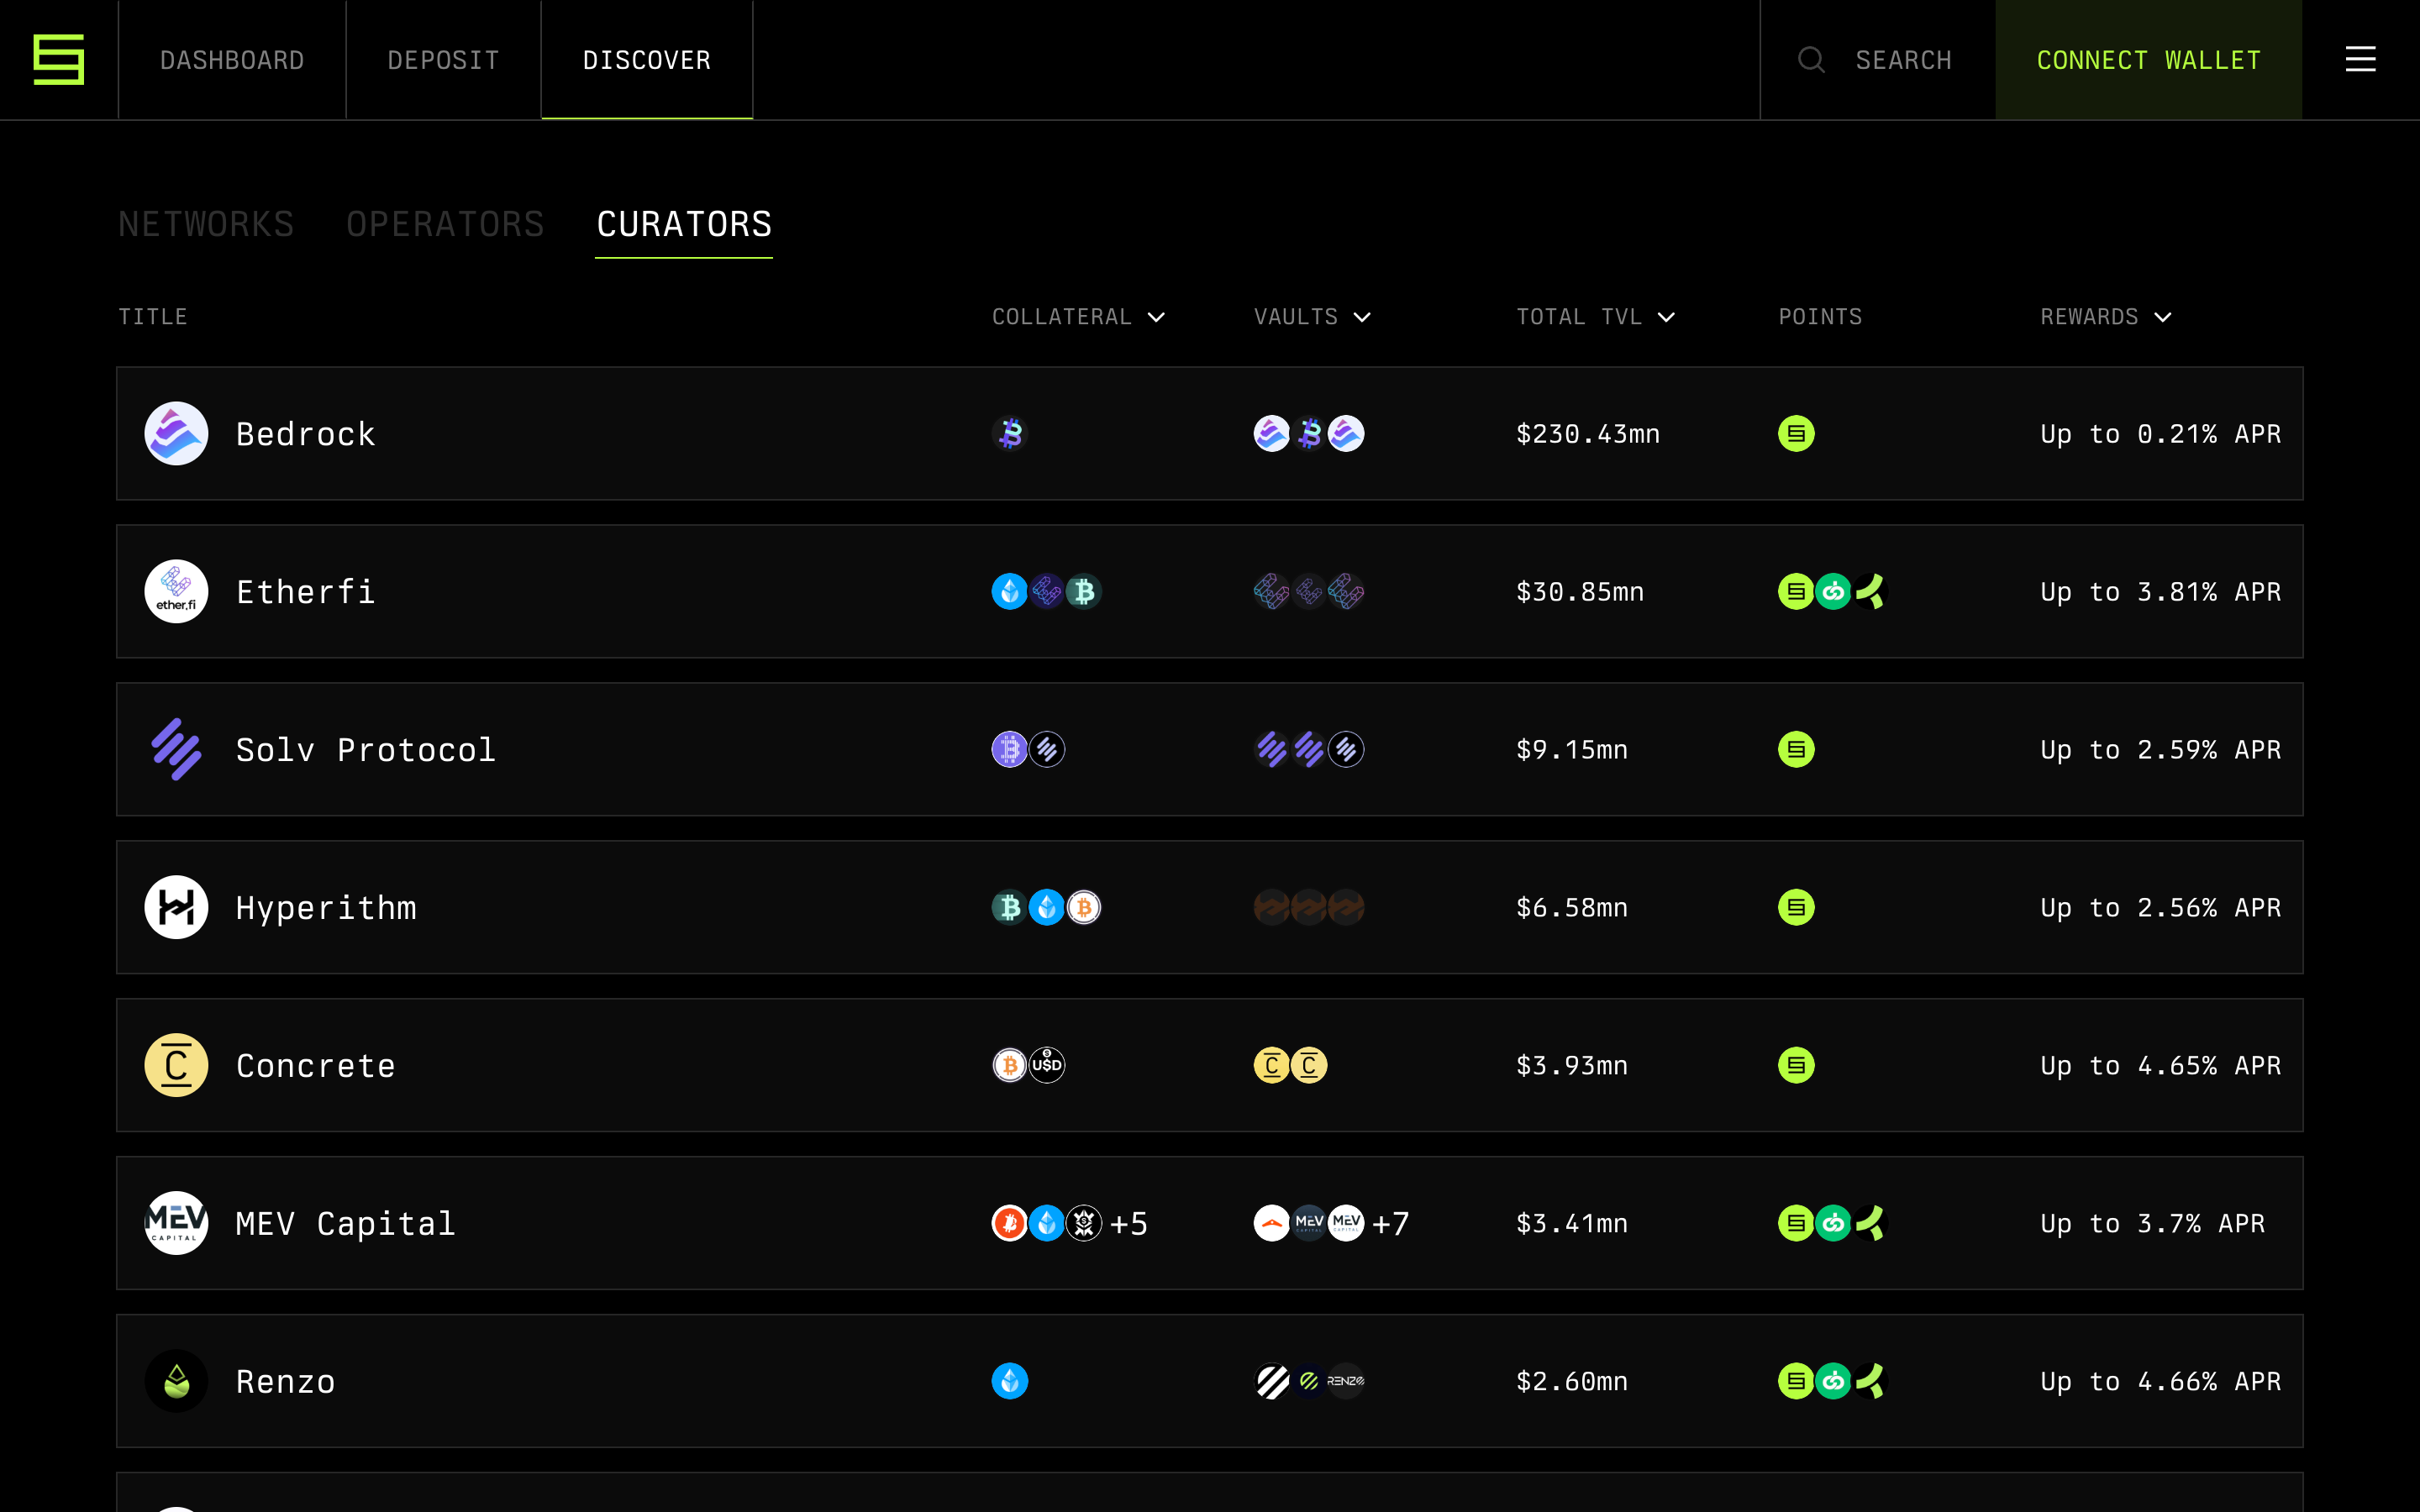Click 'Up to 3.81% APR' for Etherfi
Viewport: 2420px width, 1512px height.
(x=2161, y=592)
